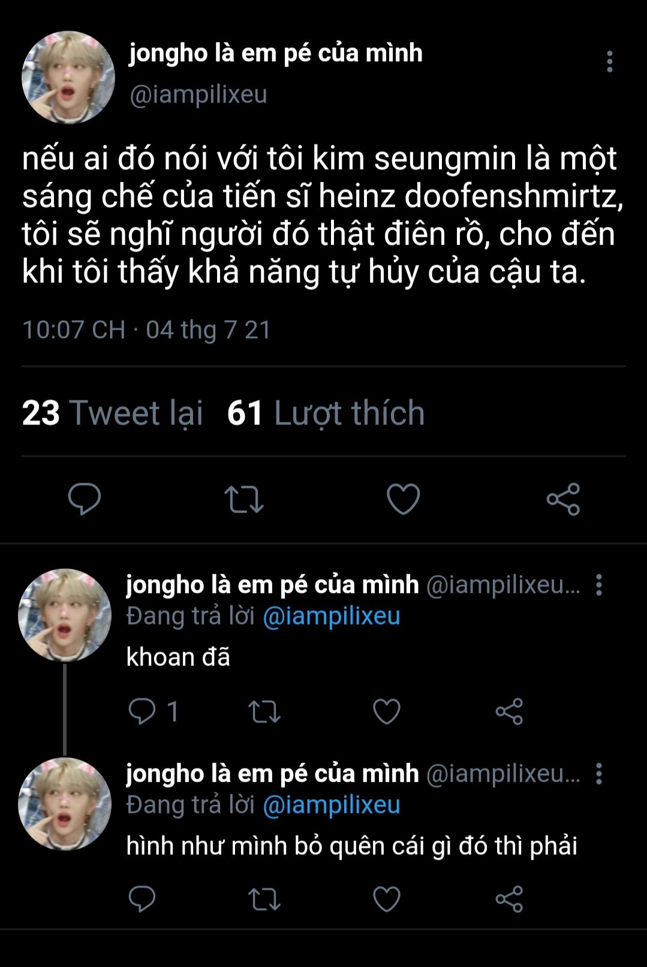
Task: Retweet the "hình như mình" reply
Action: (x=264, y=899)
